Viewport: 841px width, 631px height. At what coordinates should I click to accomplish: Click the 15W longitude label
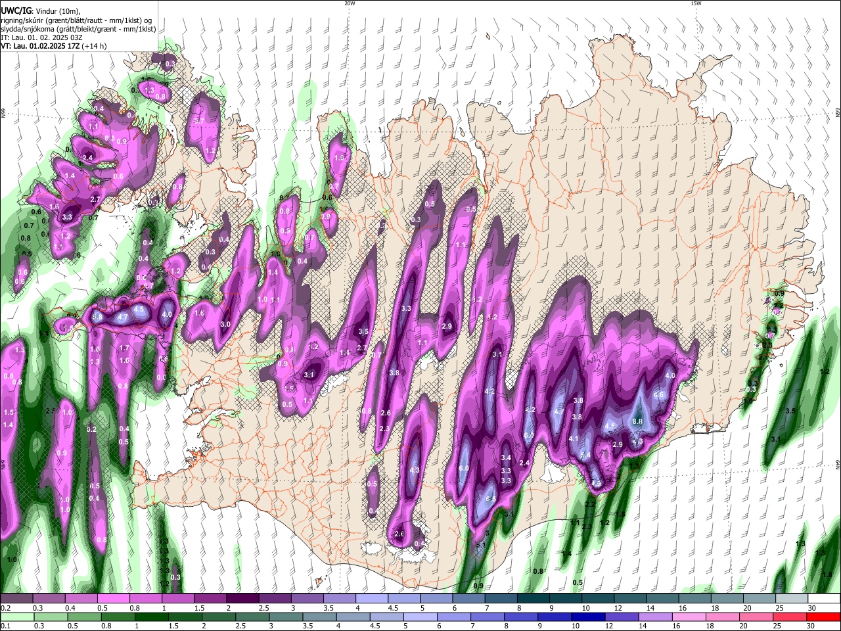[696, 3]
